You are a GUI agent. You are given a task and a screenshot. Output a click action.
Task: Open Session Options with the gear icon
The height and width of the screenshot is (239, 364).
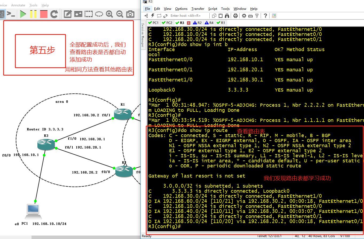click(243, 15)
